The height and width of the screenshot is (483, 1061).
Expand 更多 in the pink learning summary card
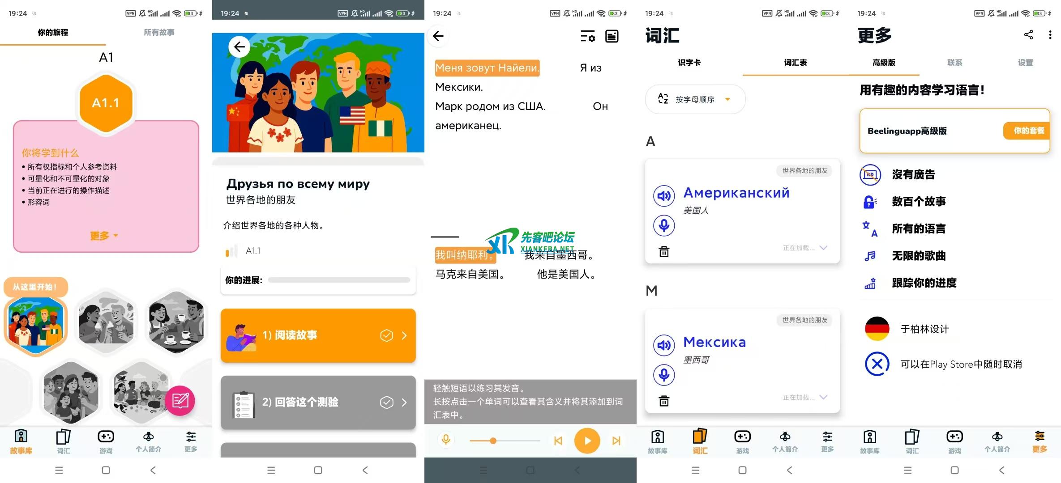pyautogui.click(x=103, y=236)
